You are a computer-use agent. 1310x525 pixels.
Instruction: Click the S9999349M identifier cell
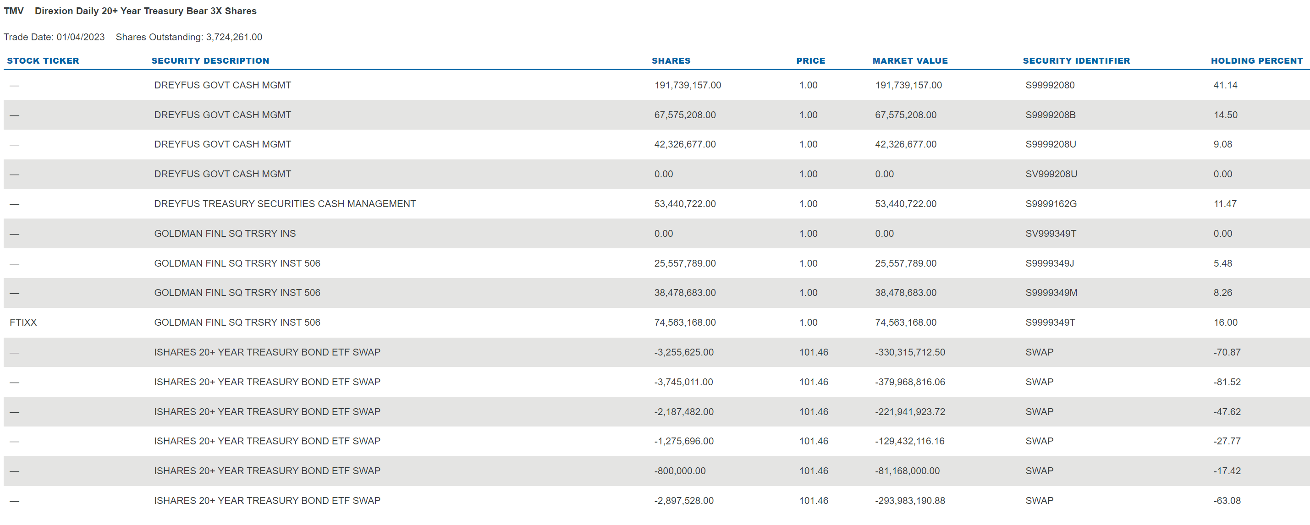point(1051,293)
